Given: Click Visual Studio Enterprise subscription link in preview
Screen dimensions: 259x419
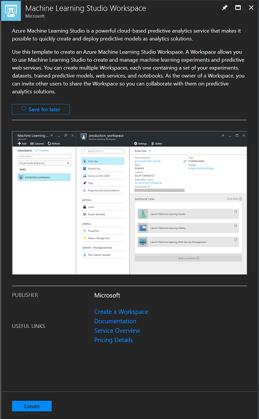Looking at the screenshot, I should [x=148, y=183].
